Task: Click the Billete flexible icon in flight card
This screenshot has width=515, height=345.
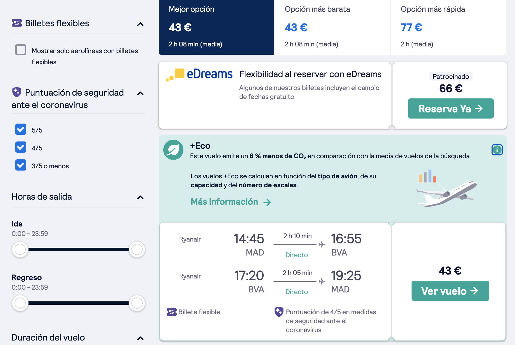Action: (171, 312)
